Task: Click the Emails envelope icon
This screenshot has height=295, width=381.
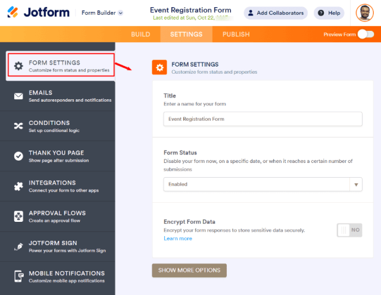Action: (18, 96)
